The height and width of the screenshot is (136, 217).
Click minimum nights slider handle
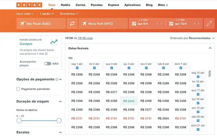point(19,121)
